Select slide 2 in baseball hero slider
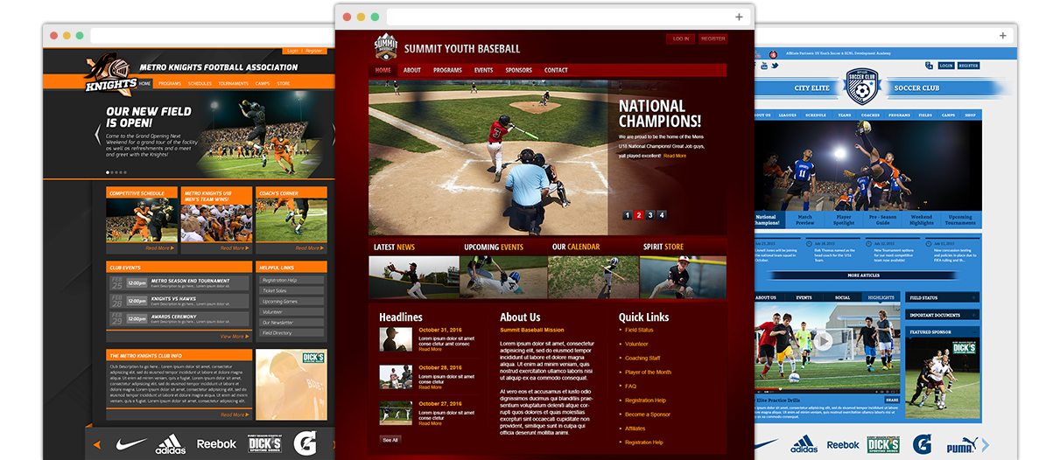Screen dimensions: 1060x460 tap(639, 215)
